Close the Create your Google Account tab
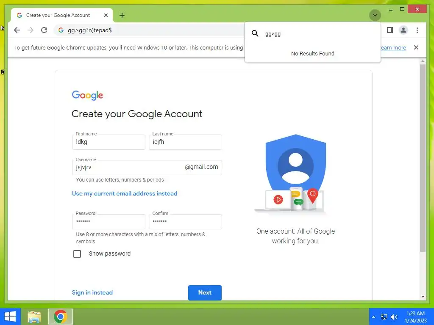Image resolution: width=434 pixels, height=325 pixels. 106,15
